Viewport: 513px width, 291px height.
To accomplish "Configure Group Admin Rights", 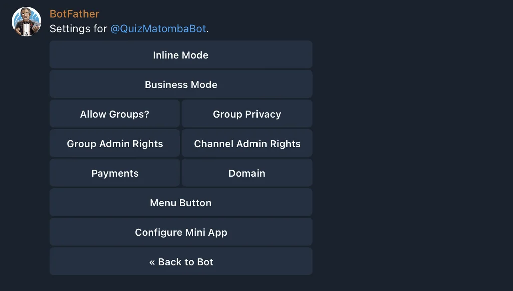I will point(115,144).
